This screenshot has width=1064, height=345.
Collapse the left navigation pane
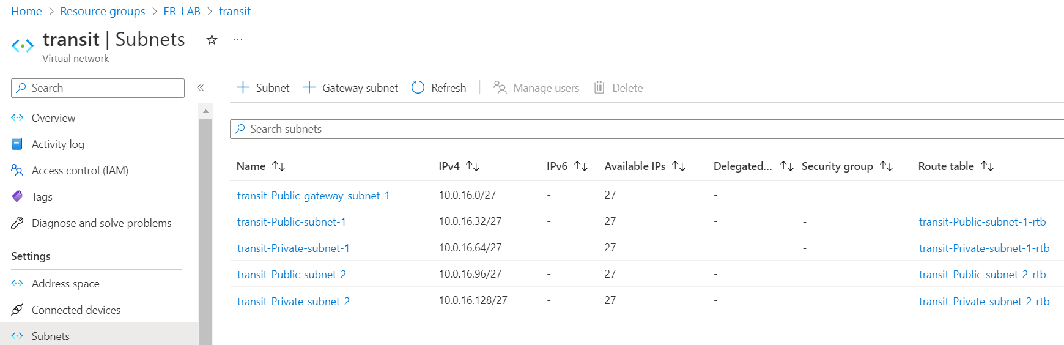(x=200, y=87)
